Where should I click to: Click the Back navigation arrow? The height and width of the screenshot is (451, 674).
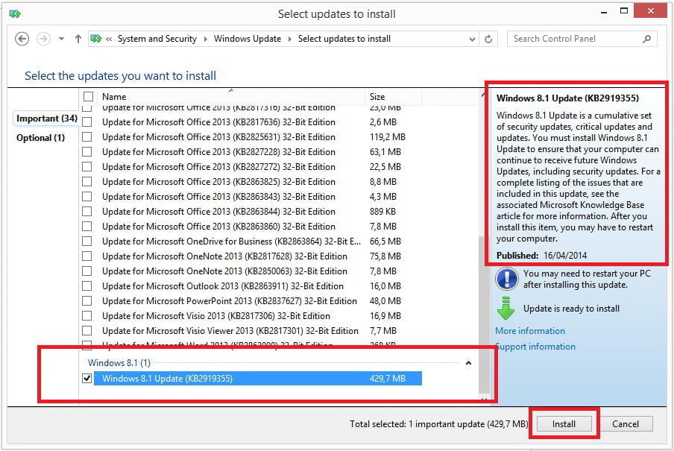coord(22,39)
